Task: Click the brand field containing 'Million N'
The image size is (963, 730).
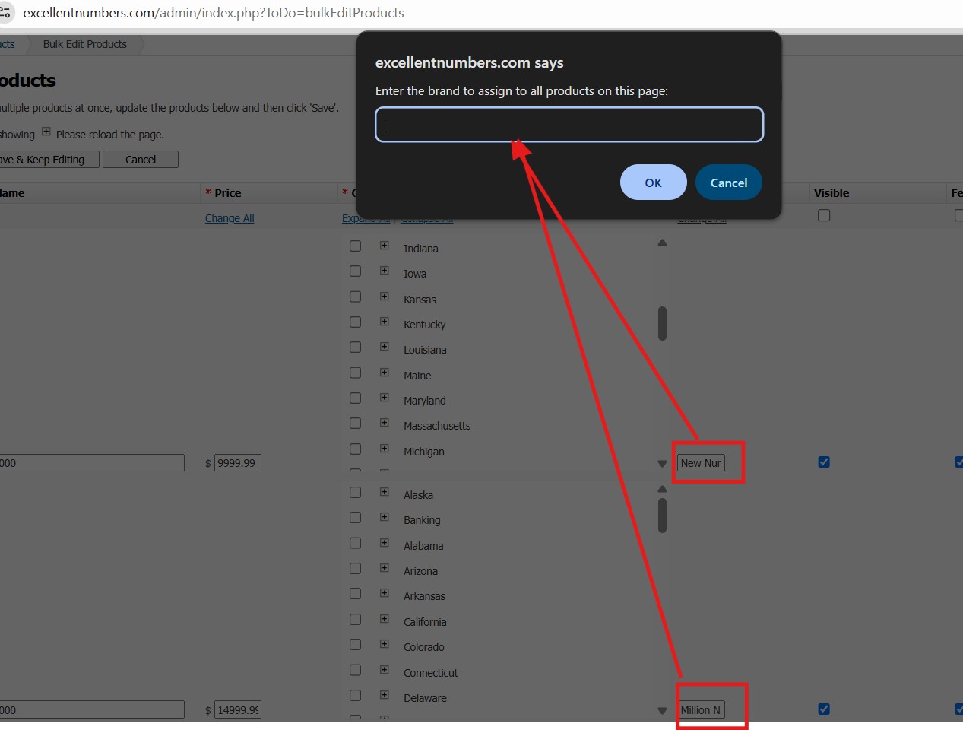Action: [x=701, y=710]
